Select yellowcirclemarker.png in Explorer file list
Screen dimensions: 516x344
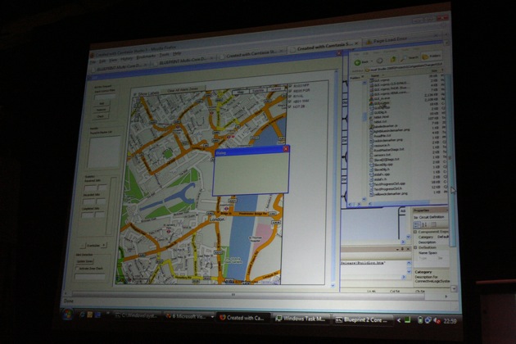[x=391, y=194]
